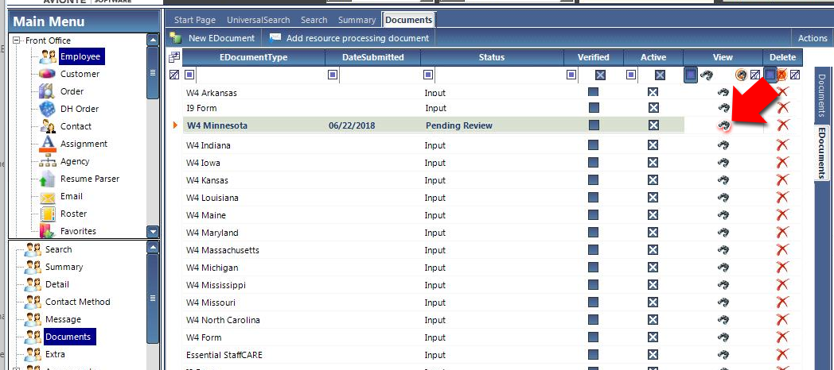Select the W4 Massachusetts row text

pyautogui.click(x=222, y=250)
